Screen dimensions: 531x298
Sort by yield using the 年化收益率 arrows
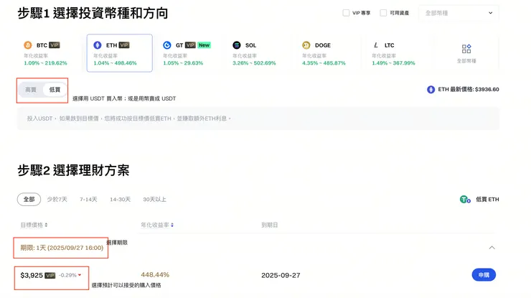click(172, 225)
